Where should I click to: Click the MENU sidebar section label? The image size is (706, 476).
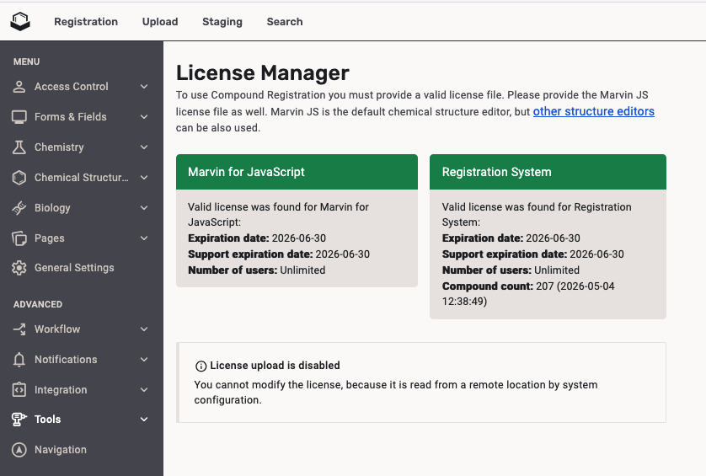tap(27, 62)
